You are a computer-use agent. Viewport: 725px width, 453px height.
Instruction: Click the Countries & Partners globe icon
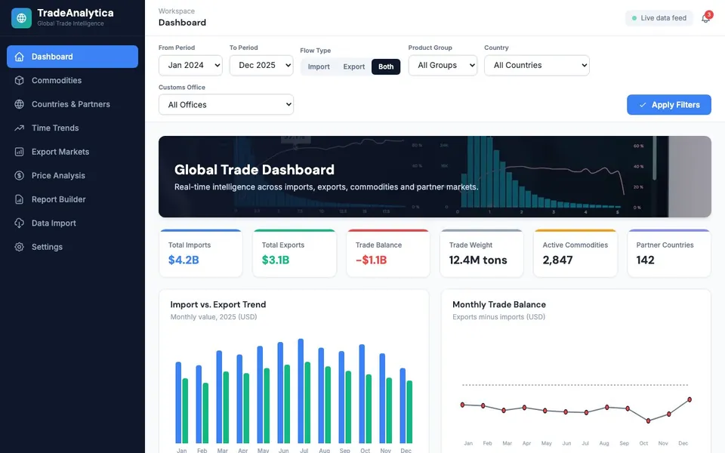pyautogui.click(x=19, y=104)
